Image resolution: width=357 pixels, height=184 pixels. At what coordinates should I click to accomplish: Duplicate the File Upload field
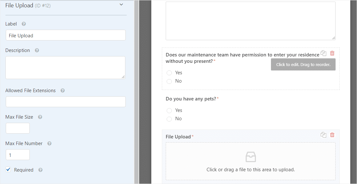[323, 135]
